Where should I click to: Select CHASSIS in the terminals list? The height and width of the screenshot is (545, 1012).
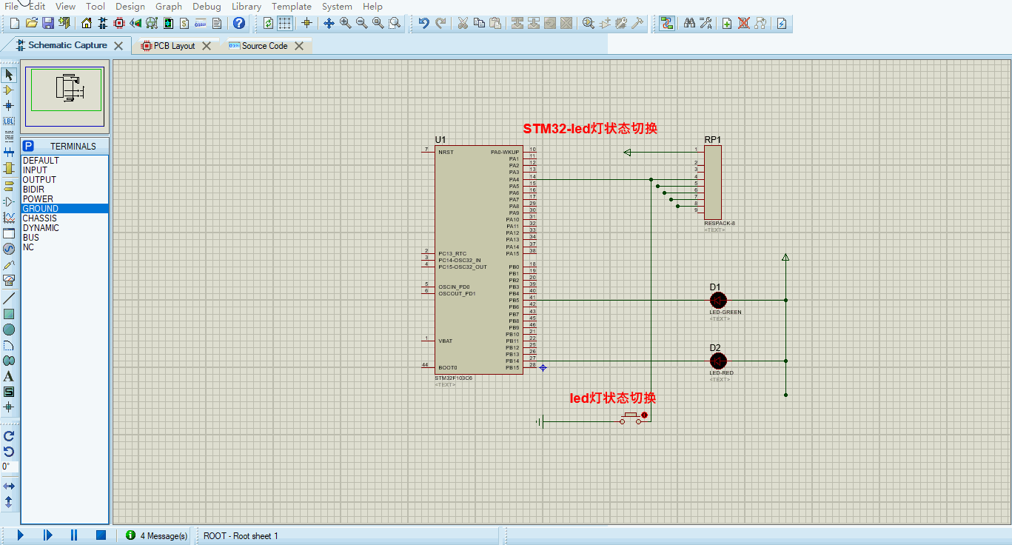[64, 218]
